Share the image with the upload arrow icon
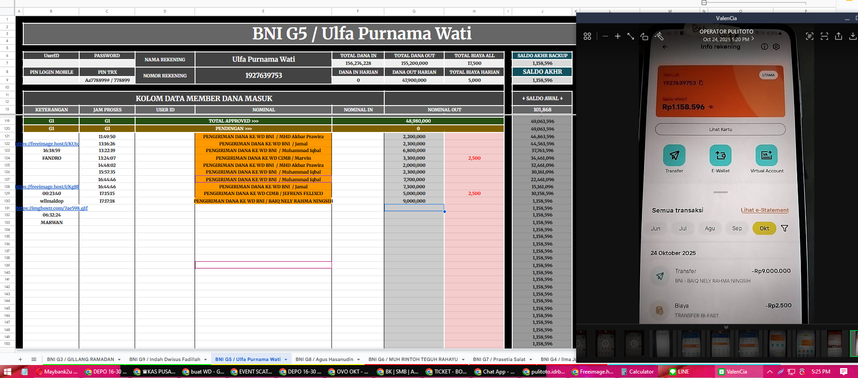The width and height of the screenshot is (858, 378). (839, 36)
